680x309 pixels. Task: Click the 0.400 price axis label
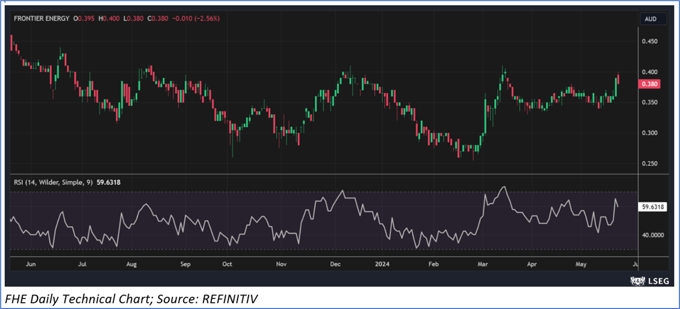pos(650,72)
